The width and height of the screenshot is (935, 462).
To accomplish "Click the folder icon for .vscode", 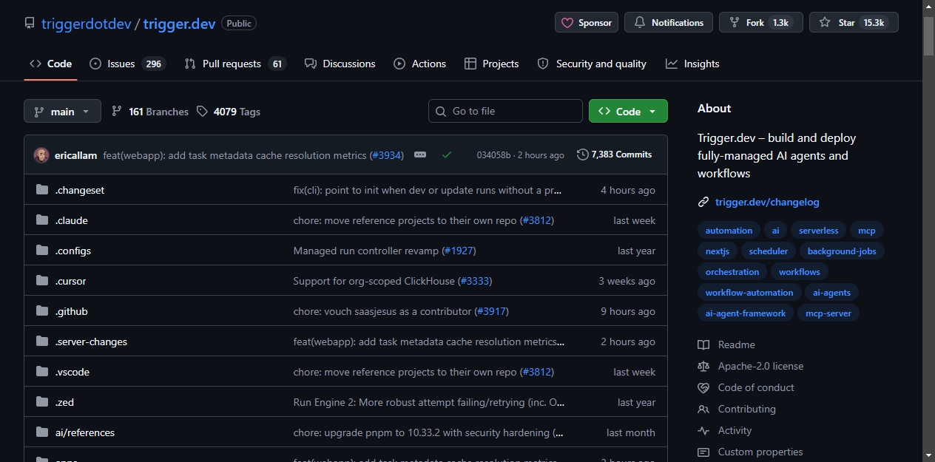I will [42, 372].
